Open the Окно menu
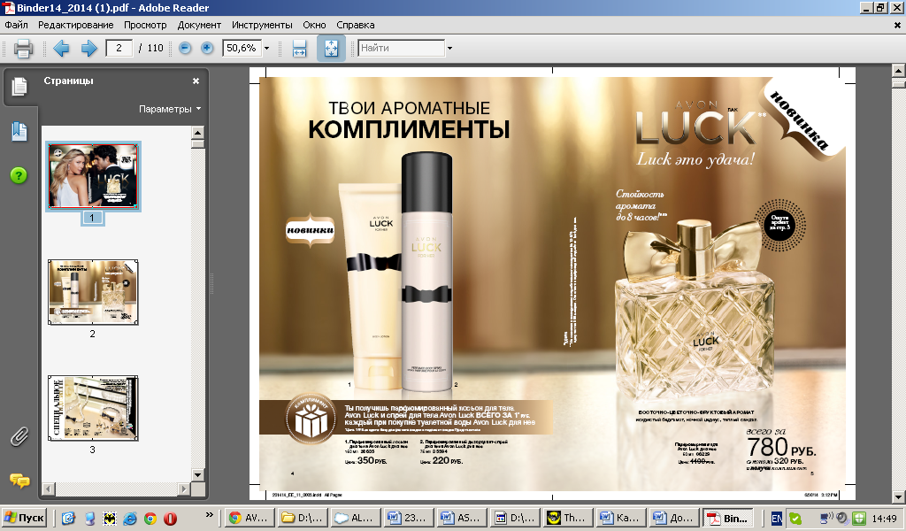The width and height of the screenshot is (906, 531). point(314,25)
